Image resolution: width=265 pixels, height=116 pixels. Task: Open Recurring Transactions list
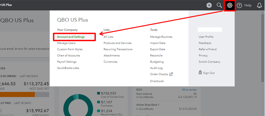click(x=118, y=49)
